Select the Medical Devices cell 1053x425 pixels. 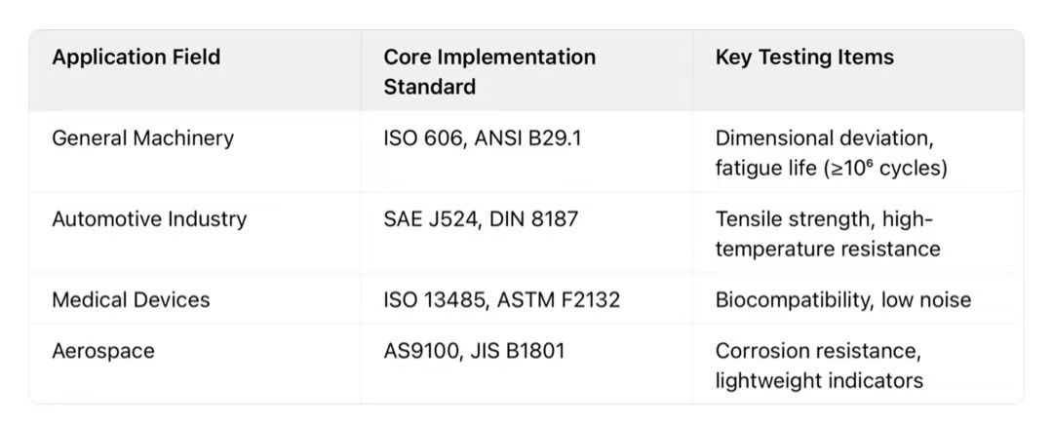coord(131,299)
